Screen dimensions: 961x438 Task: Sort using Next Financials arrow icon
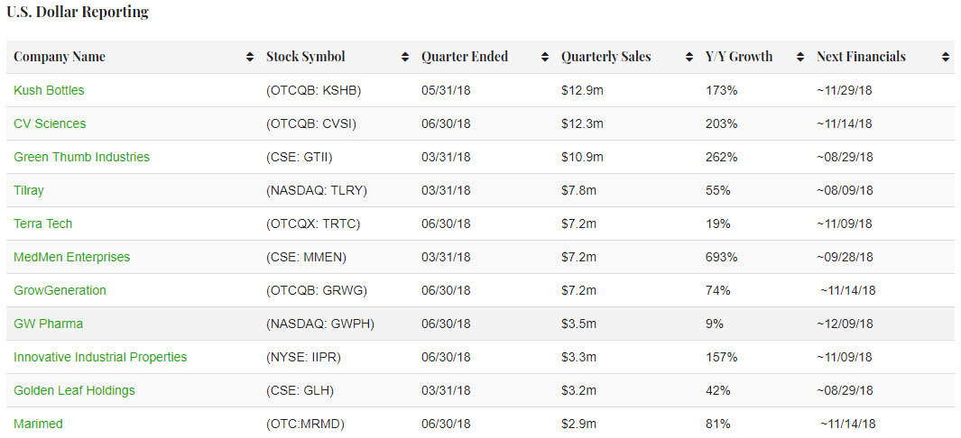click(946, 57)
